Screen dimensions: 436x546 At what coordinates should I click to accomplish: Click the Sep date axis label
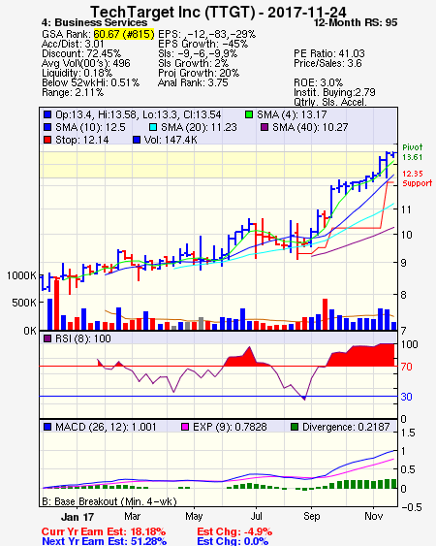click(x=311, y=516)
